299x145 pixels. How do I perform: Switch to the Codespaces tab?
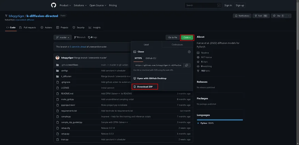click(x=177, y=44)
